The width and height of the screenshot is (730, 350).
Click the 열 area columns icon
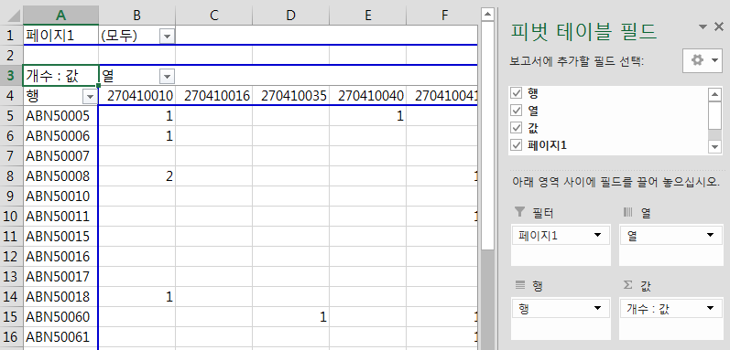[x=628, y=212]
